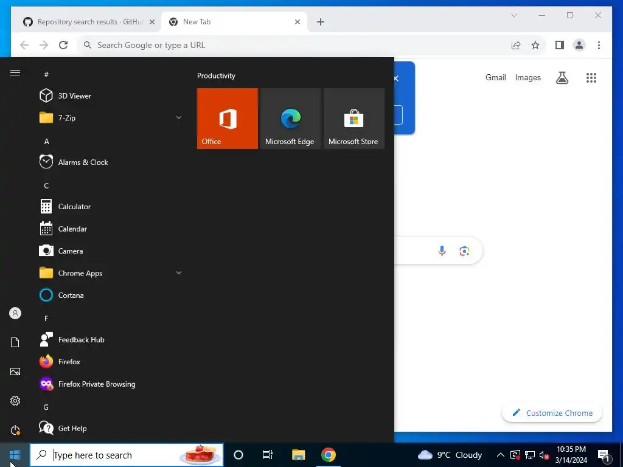Open the Google apps grid

[591, 78]
